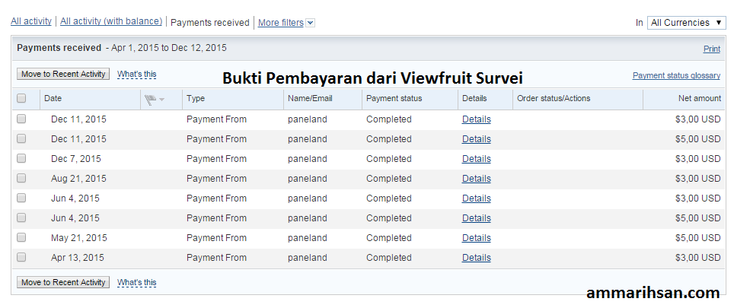734x308 pixels.
Task: Click the flag icon column header
Action: point(150,99)
